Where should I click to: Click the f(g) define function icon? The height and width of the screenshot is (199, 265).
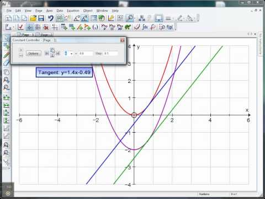pos(169,27)
